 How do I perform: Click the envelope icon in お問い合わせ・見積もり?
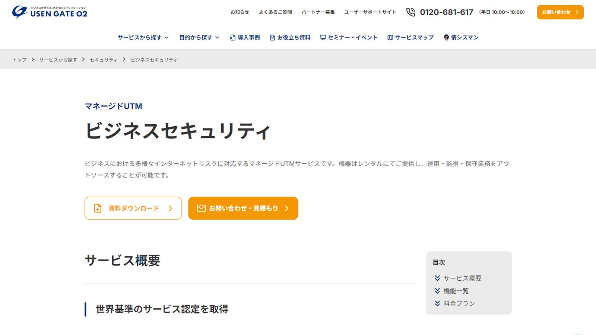201,208
